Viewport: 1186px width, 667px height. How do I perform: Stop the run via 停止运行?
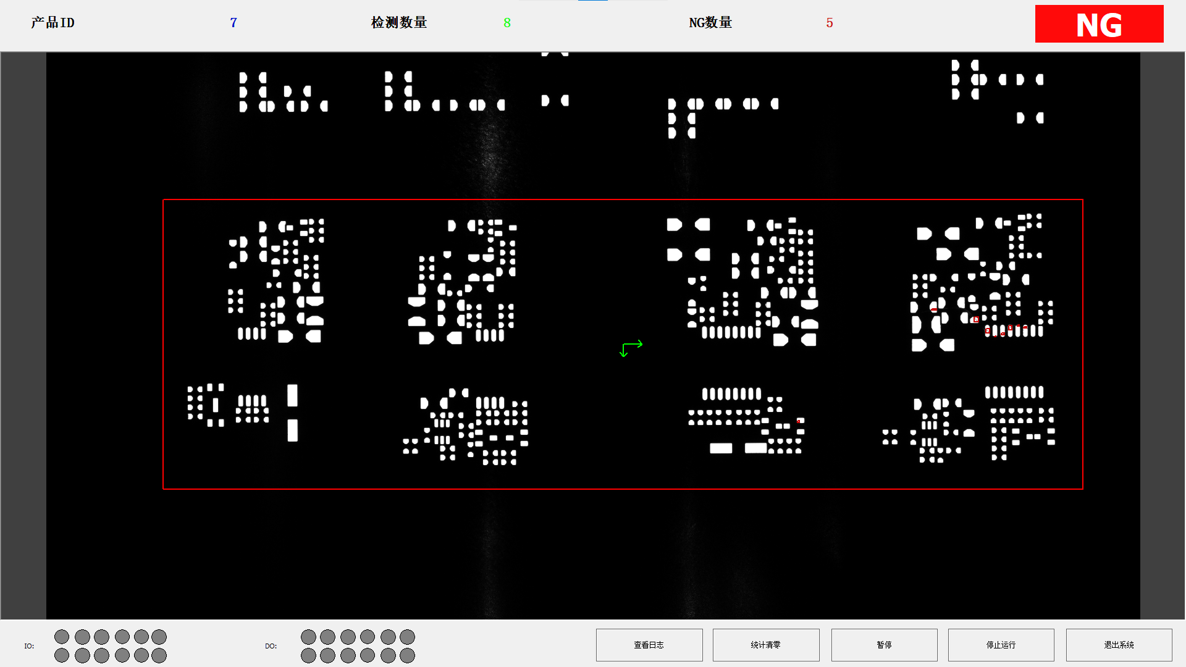coord(1001,644)
